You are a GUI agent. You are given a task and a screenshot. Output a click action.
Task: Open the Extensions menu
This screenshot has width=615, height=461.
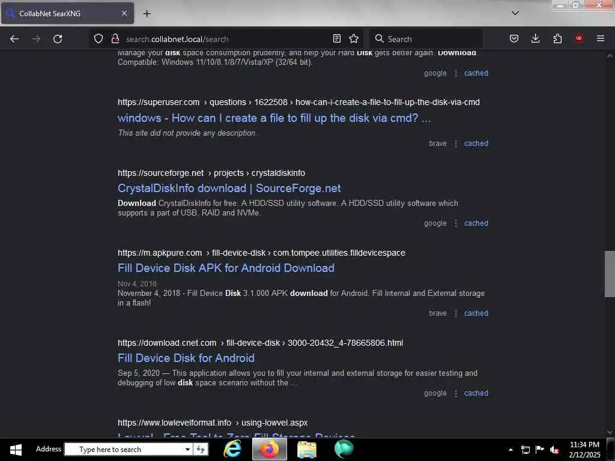click(557, 38)
